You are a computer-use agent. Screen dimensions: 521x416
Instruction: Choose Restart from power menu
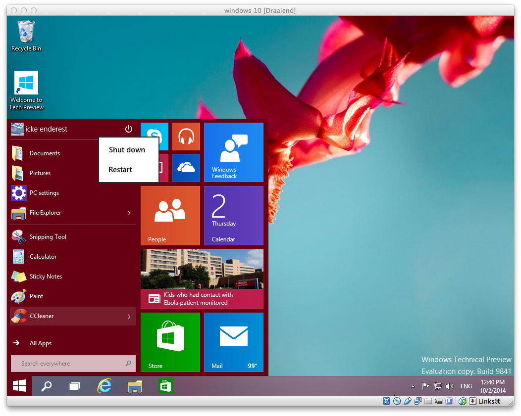point(120,170)
